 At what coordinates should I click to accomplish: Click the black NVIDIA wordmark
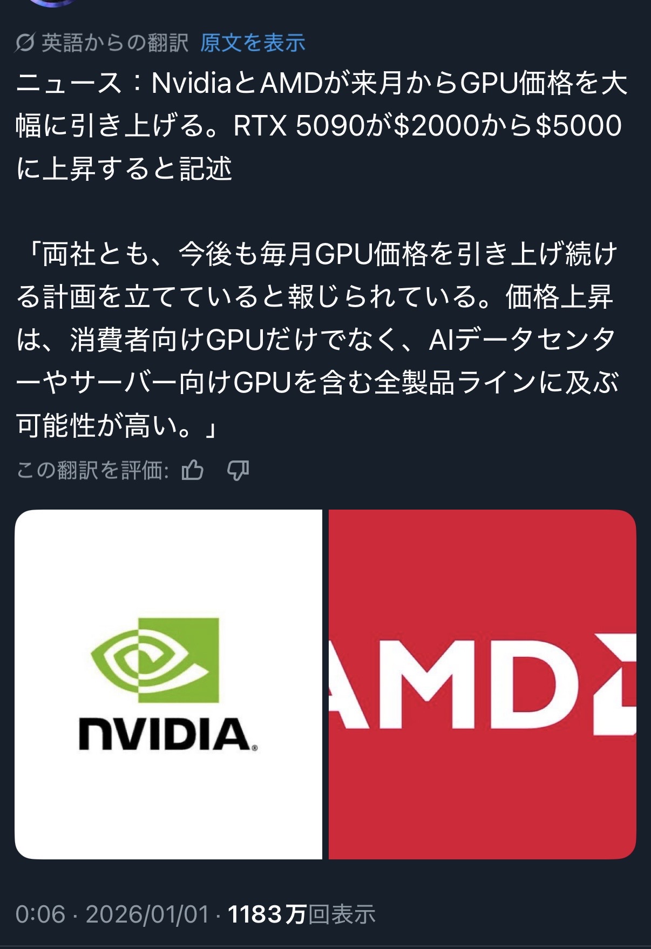click(168, 734)
